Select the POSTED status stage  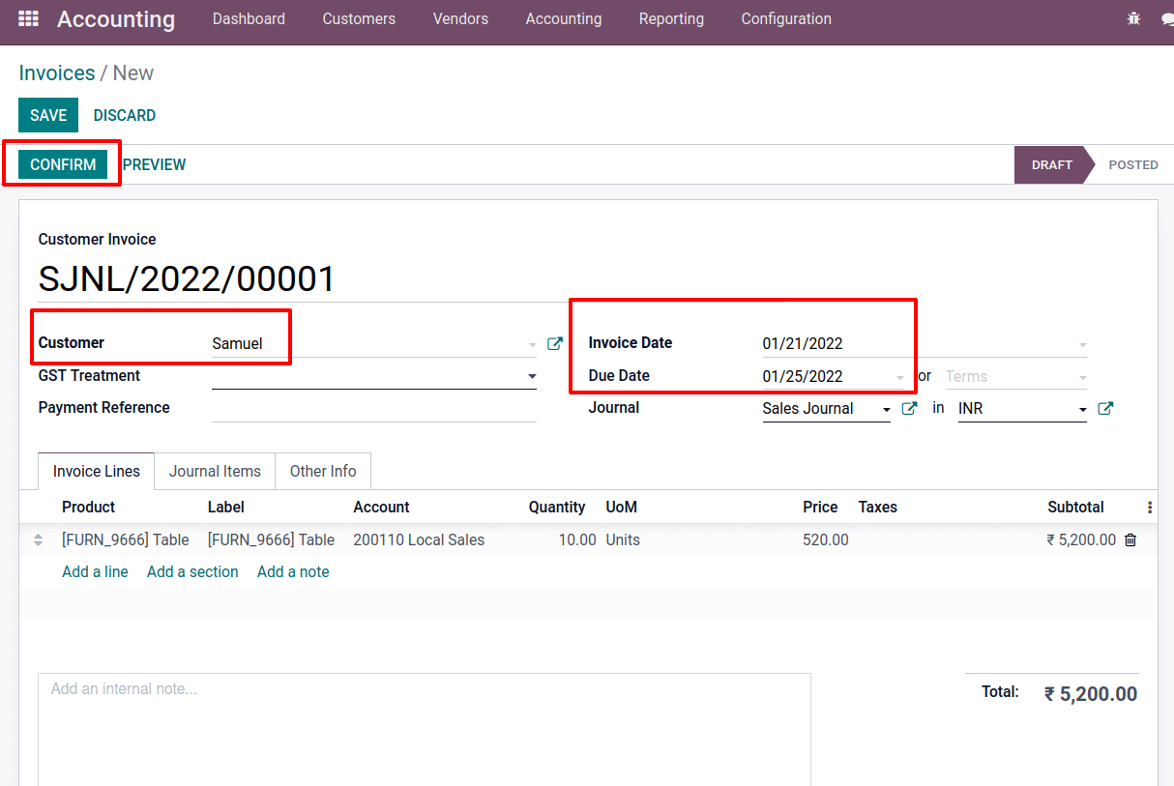point(1132,165)
